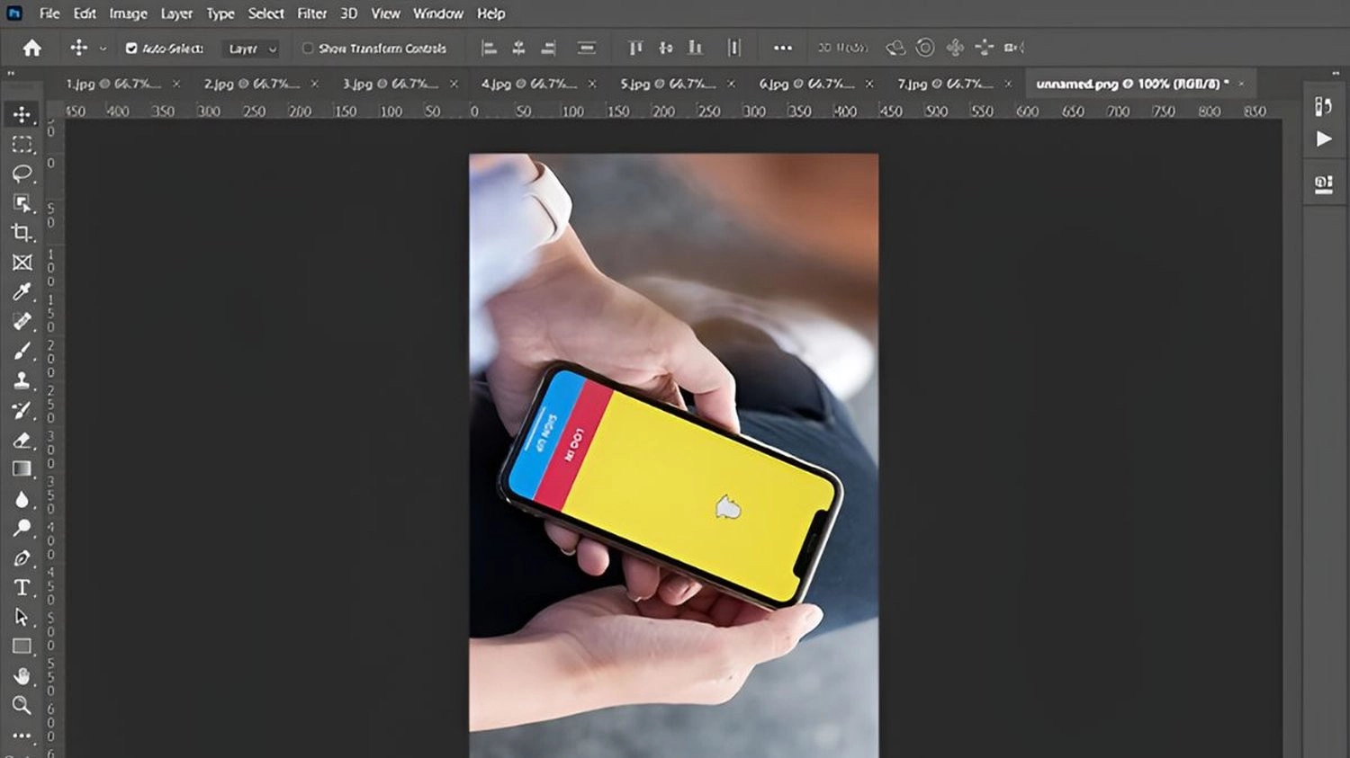This screenshot has width=1350, height=758.
Task: Close the unnamed.png document tab
Action: click(x=1242, y=84)
